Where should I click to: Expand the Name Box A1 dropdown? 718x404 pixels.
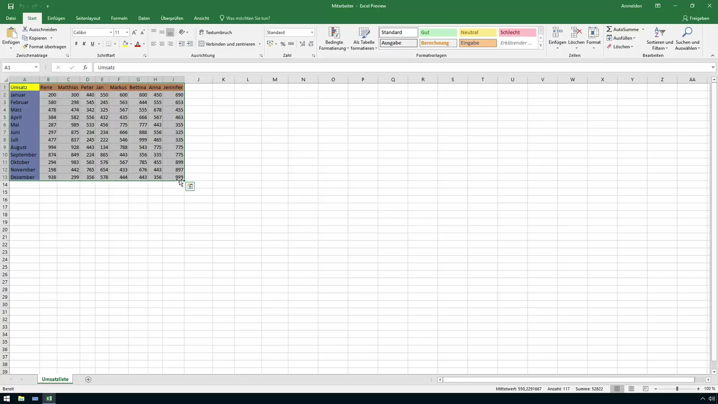coord(36,67)
